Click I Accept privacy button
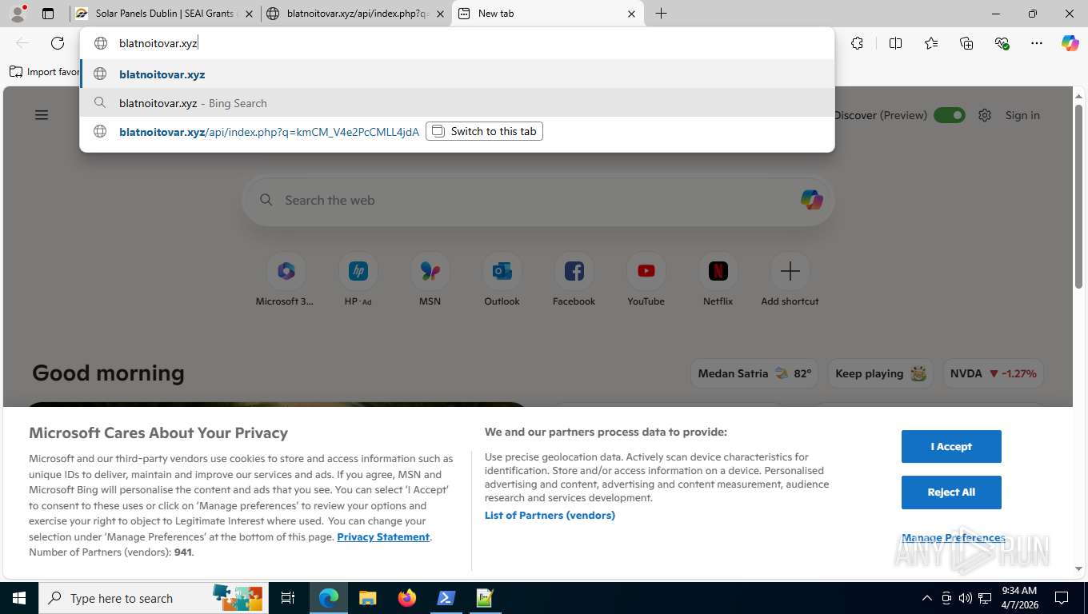The image size is (1088, 614). pos(951,446)
